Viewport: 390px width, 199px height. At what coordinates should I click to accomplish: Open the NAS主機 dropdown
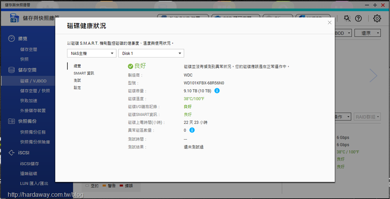pos(92,53)
